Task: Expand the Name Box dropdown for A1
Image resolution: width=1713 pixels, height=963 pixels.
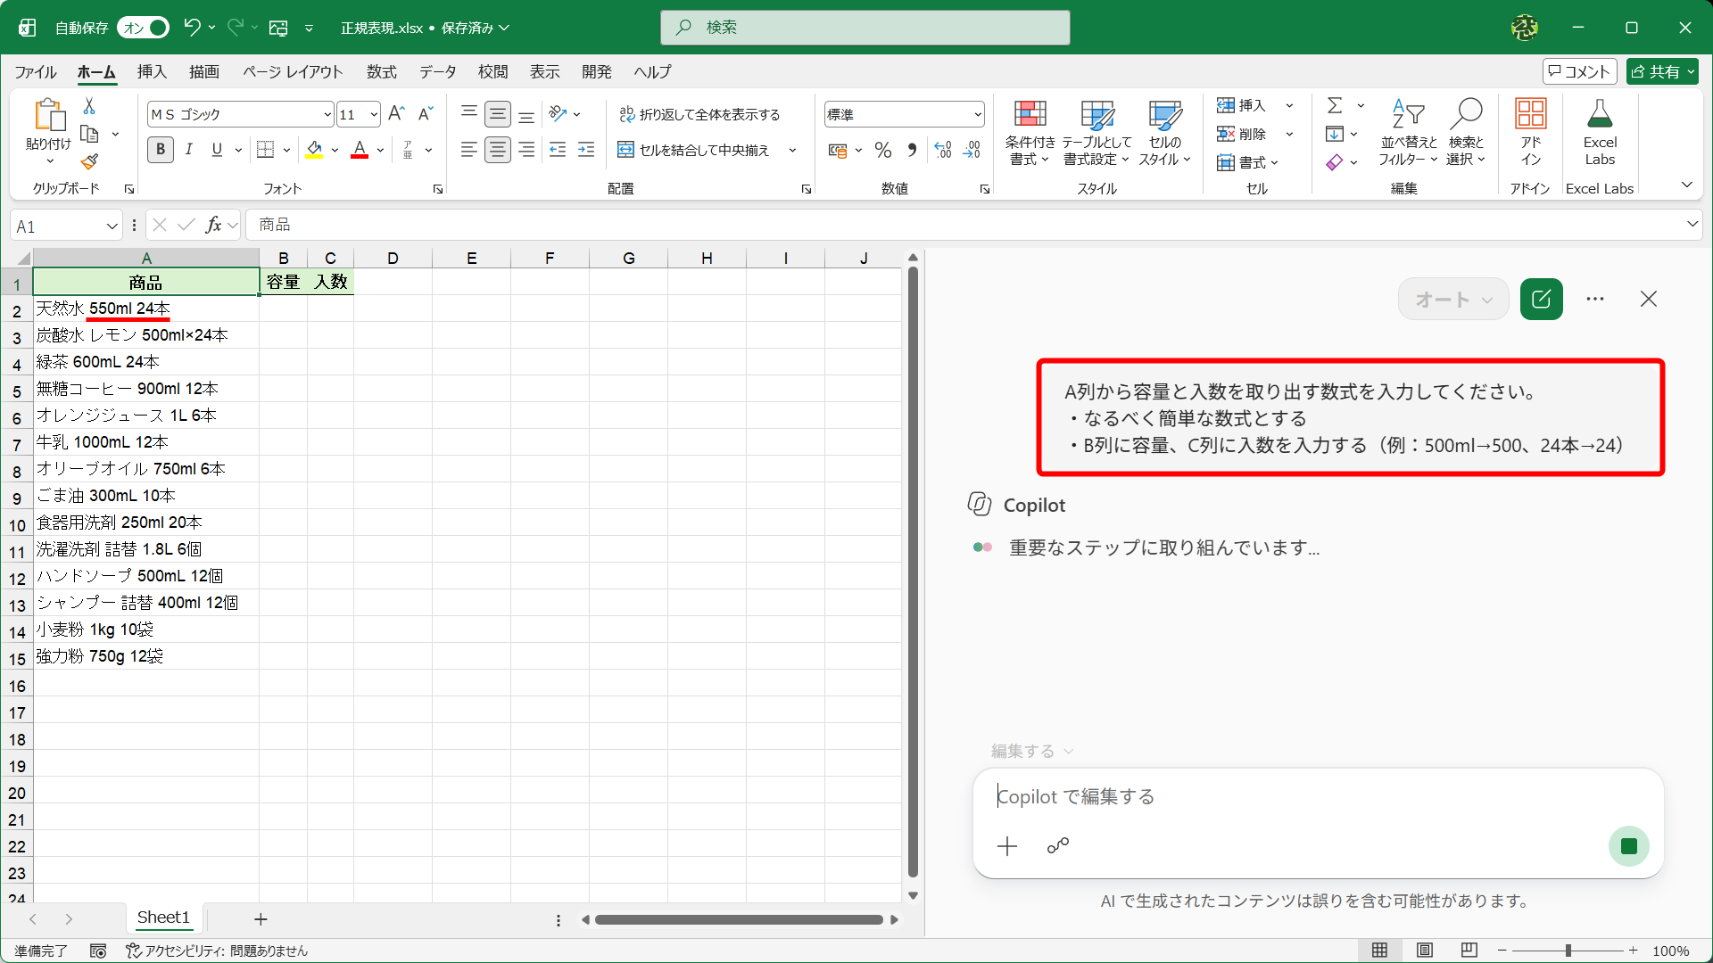Action: click(x=112, y=226)
